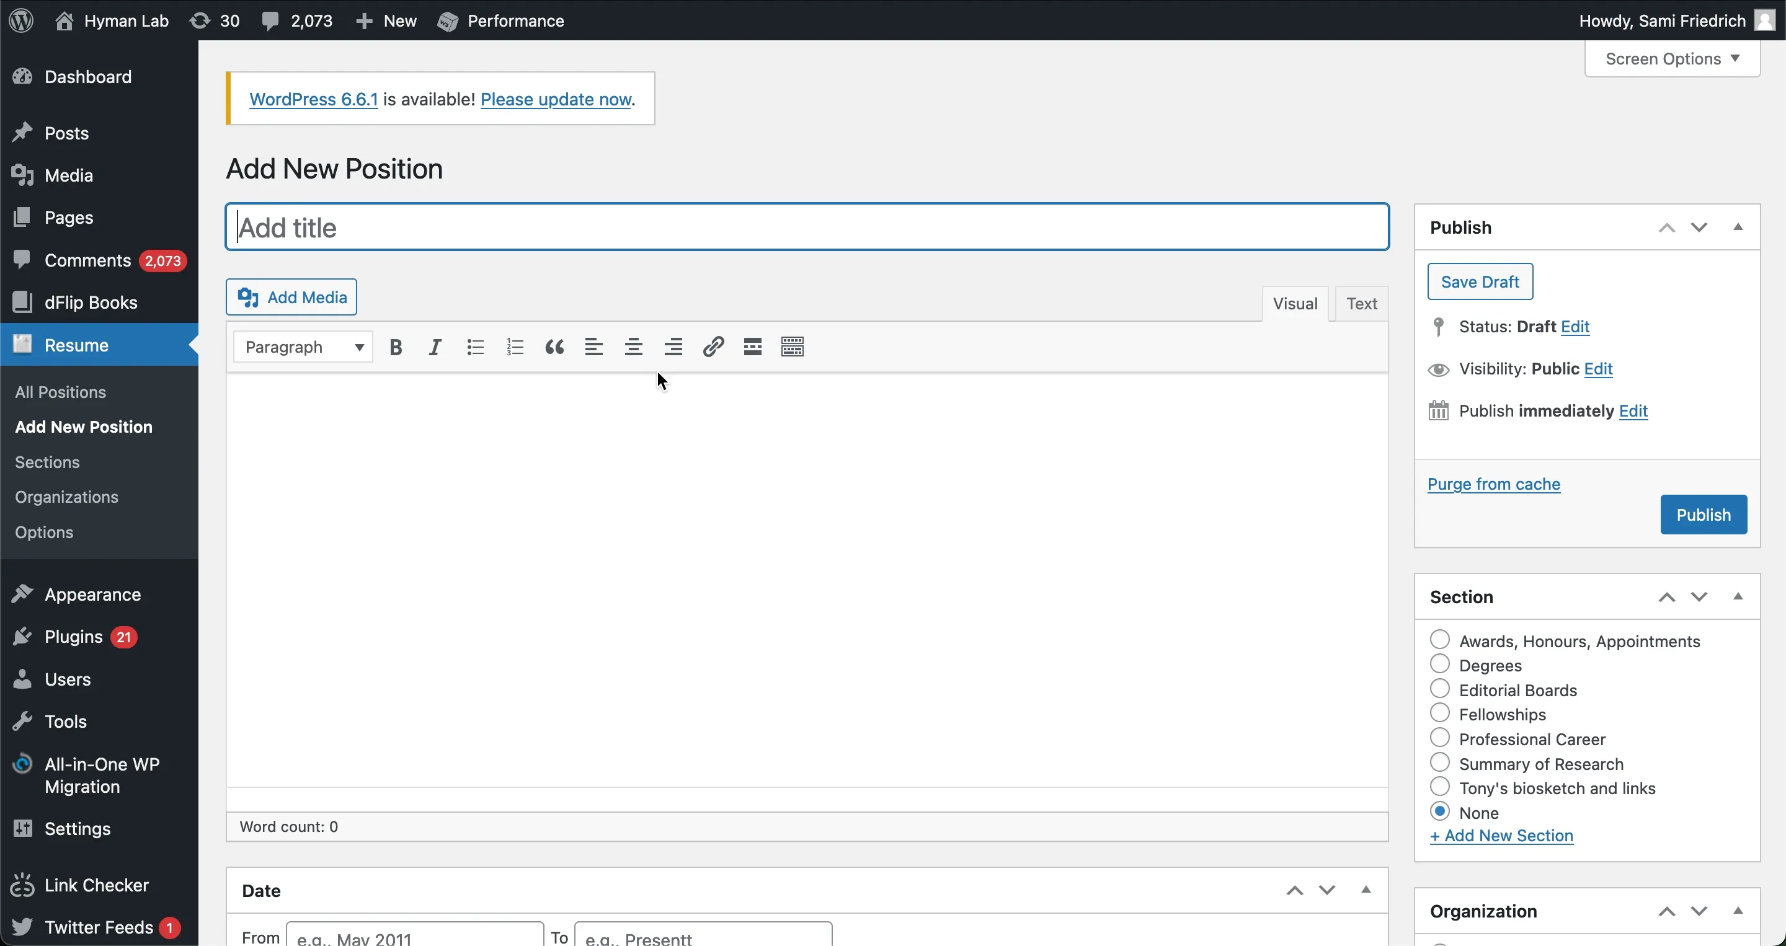Collapse the Date panel with triangle toggle
The image size is (1786, 946).
click(x=1366, y=890)
